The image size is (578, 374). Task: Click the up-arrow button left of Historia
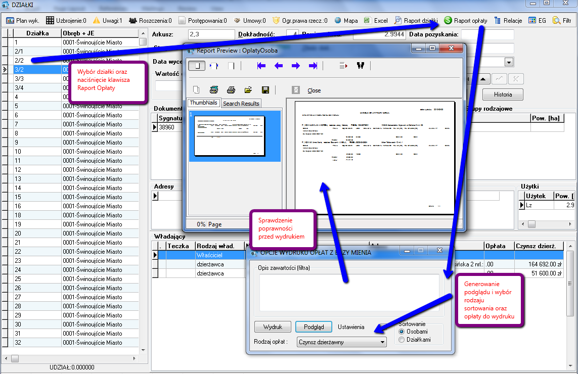(483, 79)
